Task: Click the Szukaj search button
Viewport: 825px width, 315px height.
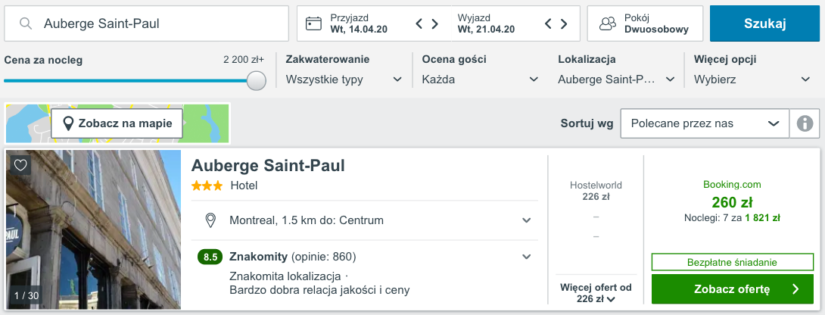Action: 764,23
